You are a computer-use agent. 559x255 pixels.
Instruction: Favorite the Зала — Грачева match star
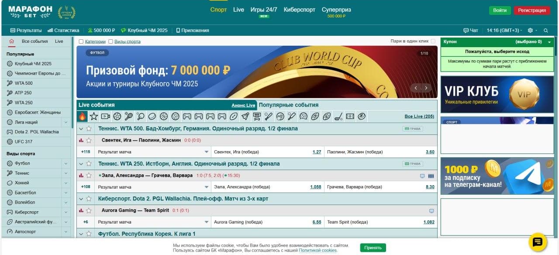[x=89, y=176]
